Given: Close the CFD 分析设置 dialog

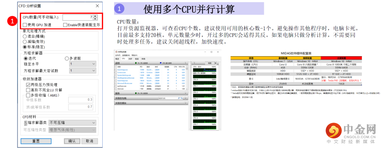Looking at the screenshot, I should click(x=97, y=6).
